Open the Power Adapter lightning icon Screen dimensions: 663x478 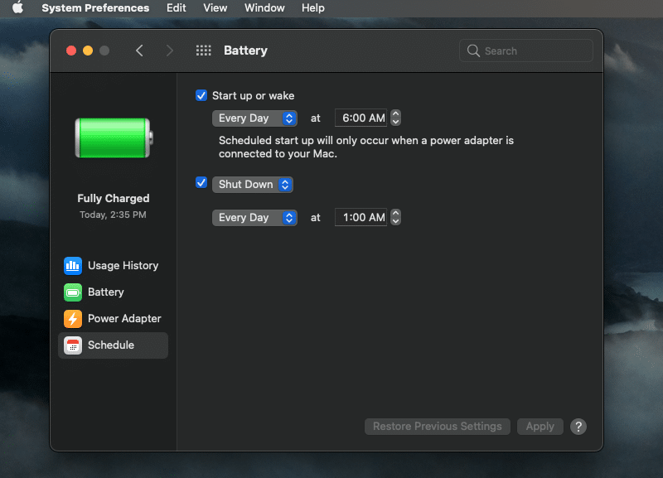coord(73,319)
